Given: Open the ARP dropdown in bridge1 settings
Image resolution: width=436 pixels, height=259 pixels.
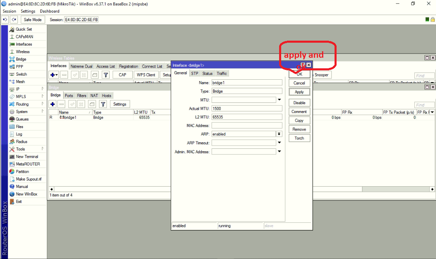Looking at the screenshot, I should click(280, 134).
